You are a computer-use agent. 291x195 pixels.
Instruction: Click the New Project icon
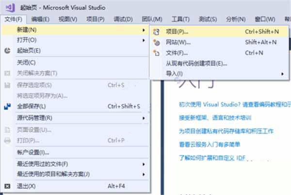[x=156, y=31]
